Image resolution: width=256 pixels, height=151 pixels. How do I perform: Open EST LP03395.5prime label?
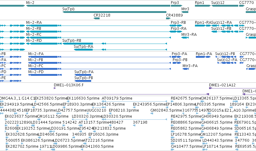pos(210,104)
